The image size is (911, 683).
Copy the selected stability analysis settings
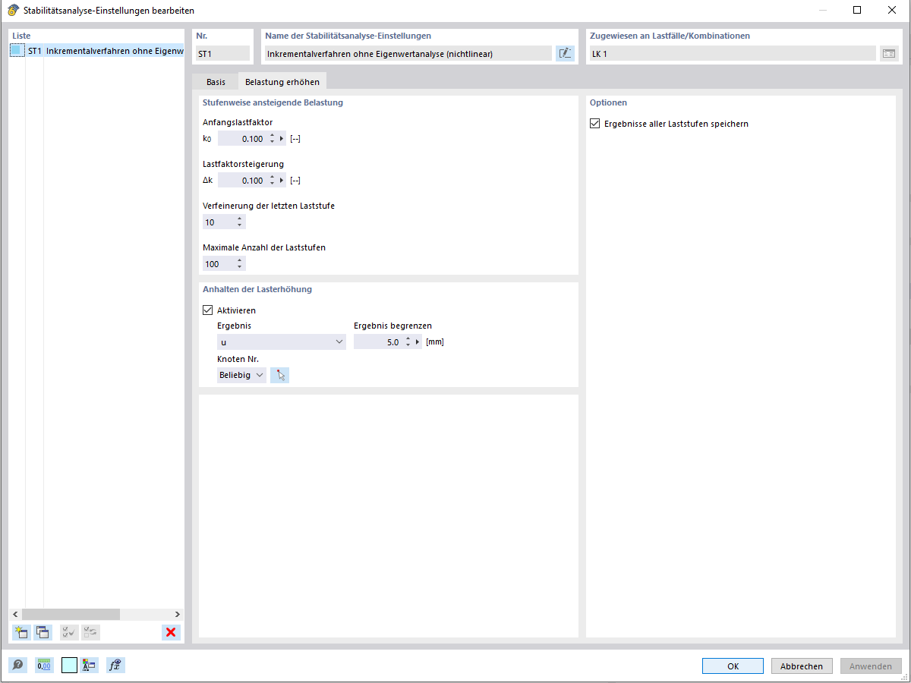point(43,632)
